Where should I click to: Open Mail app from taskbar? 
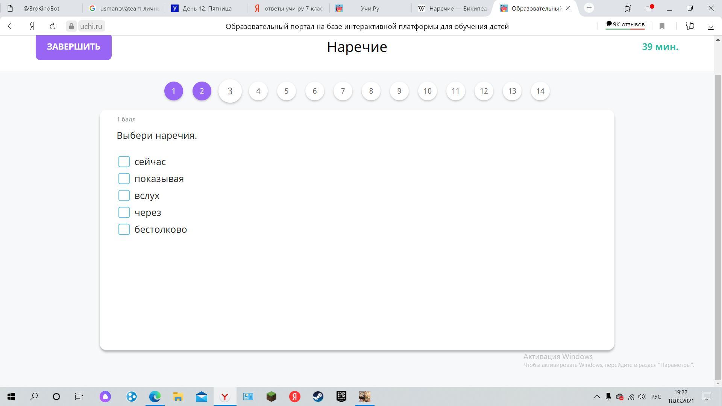pos(202,397)
